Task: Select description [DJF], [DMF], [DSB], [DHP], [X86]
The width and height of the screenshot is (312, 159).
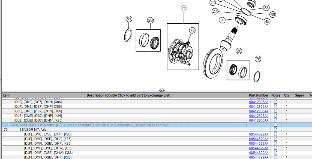Action: tap(48, 157)
